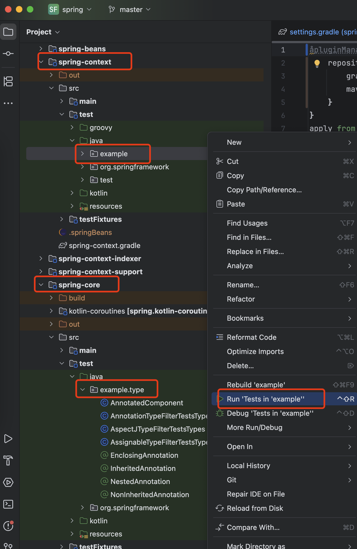Screen dimensions: 357x549
Task: Open the Build hammer tool window
Action: pyautogui.click(x=8, y=461)
